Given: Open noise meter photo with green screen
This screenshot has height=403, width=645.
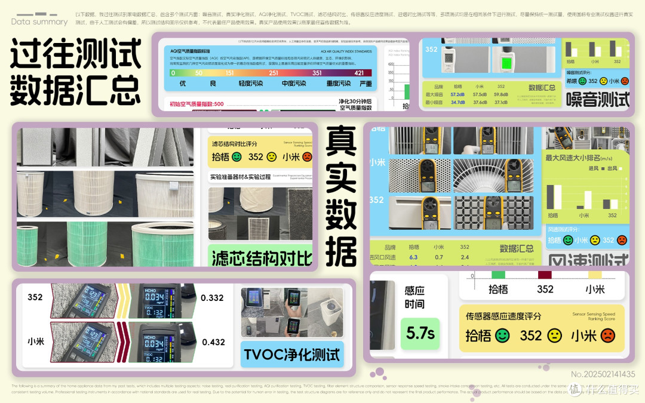Looking at the screenshot, I should point(524,60).
